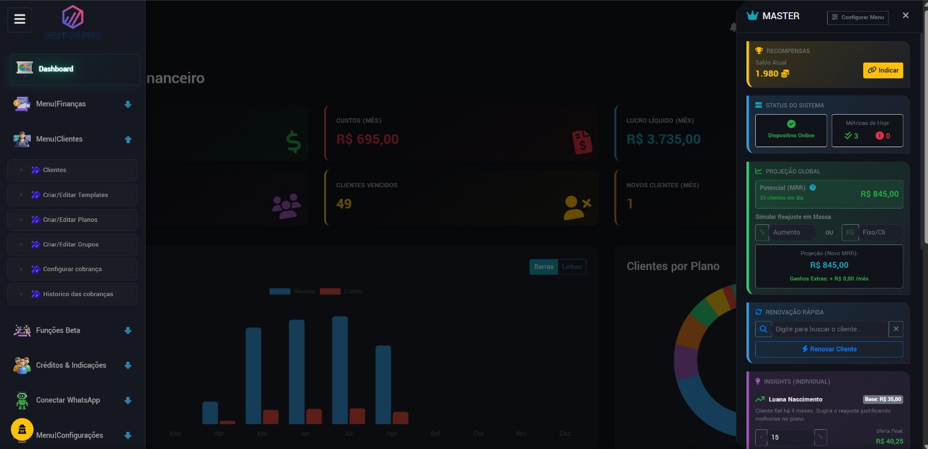The image size is (928, 449).
Task: Click the red alert metric 0
Action: click(x=883, y=136)
